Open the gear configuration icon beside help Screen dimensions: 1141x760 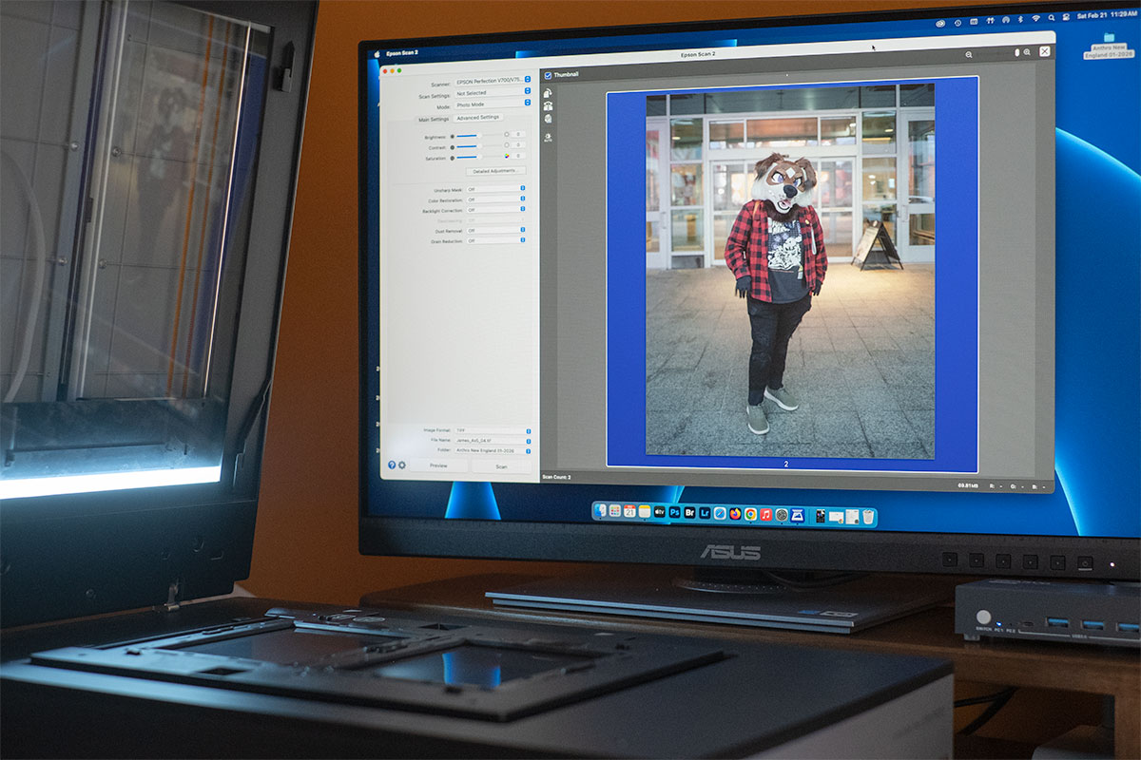pos(402,465)
